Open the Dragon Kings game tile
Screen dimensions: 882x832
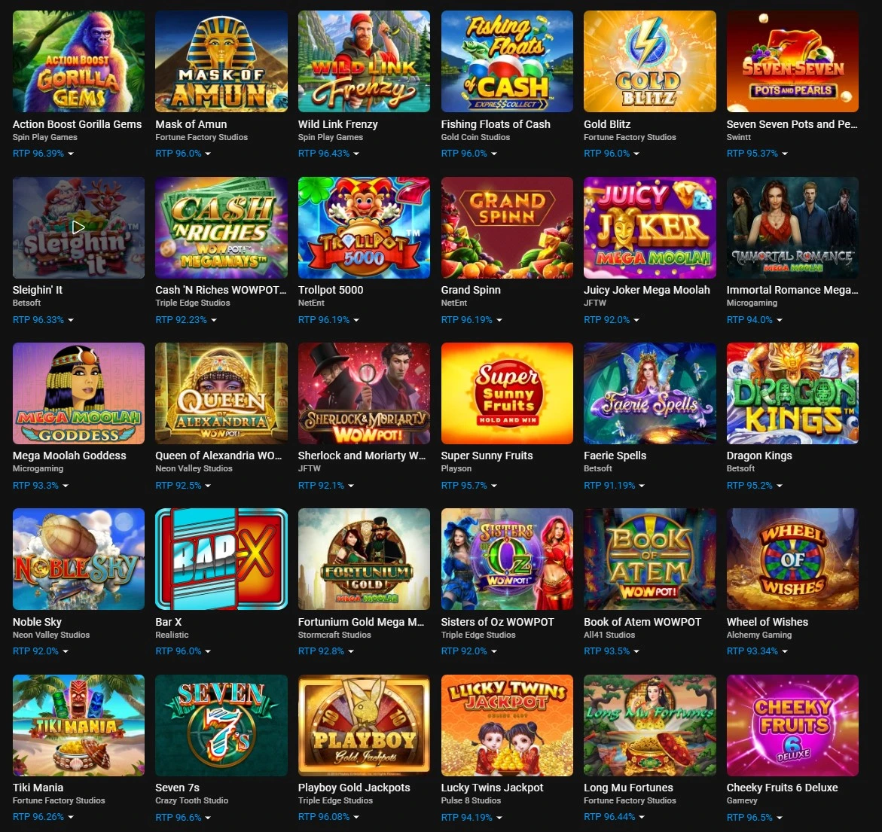pos(792,393)
